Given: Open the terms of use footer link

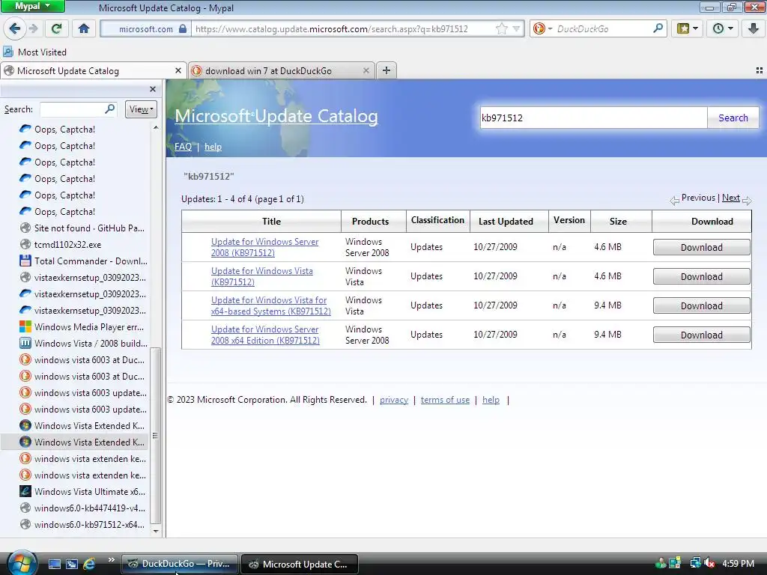Looking at the screenshot, I should click(445, 400).
